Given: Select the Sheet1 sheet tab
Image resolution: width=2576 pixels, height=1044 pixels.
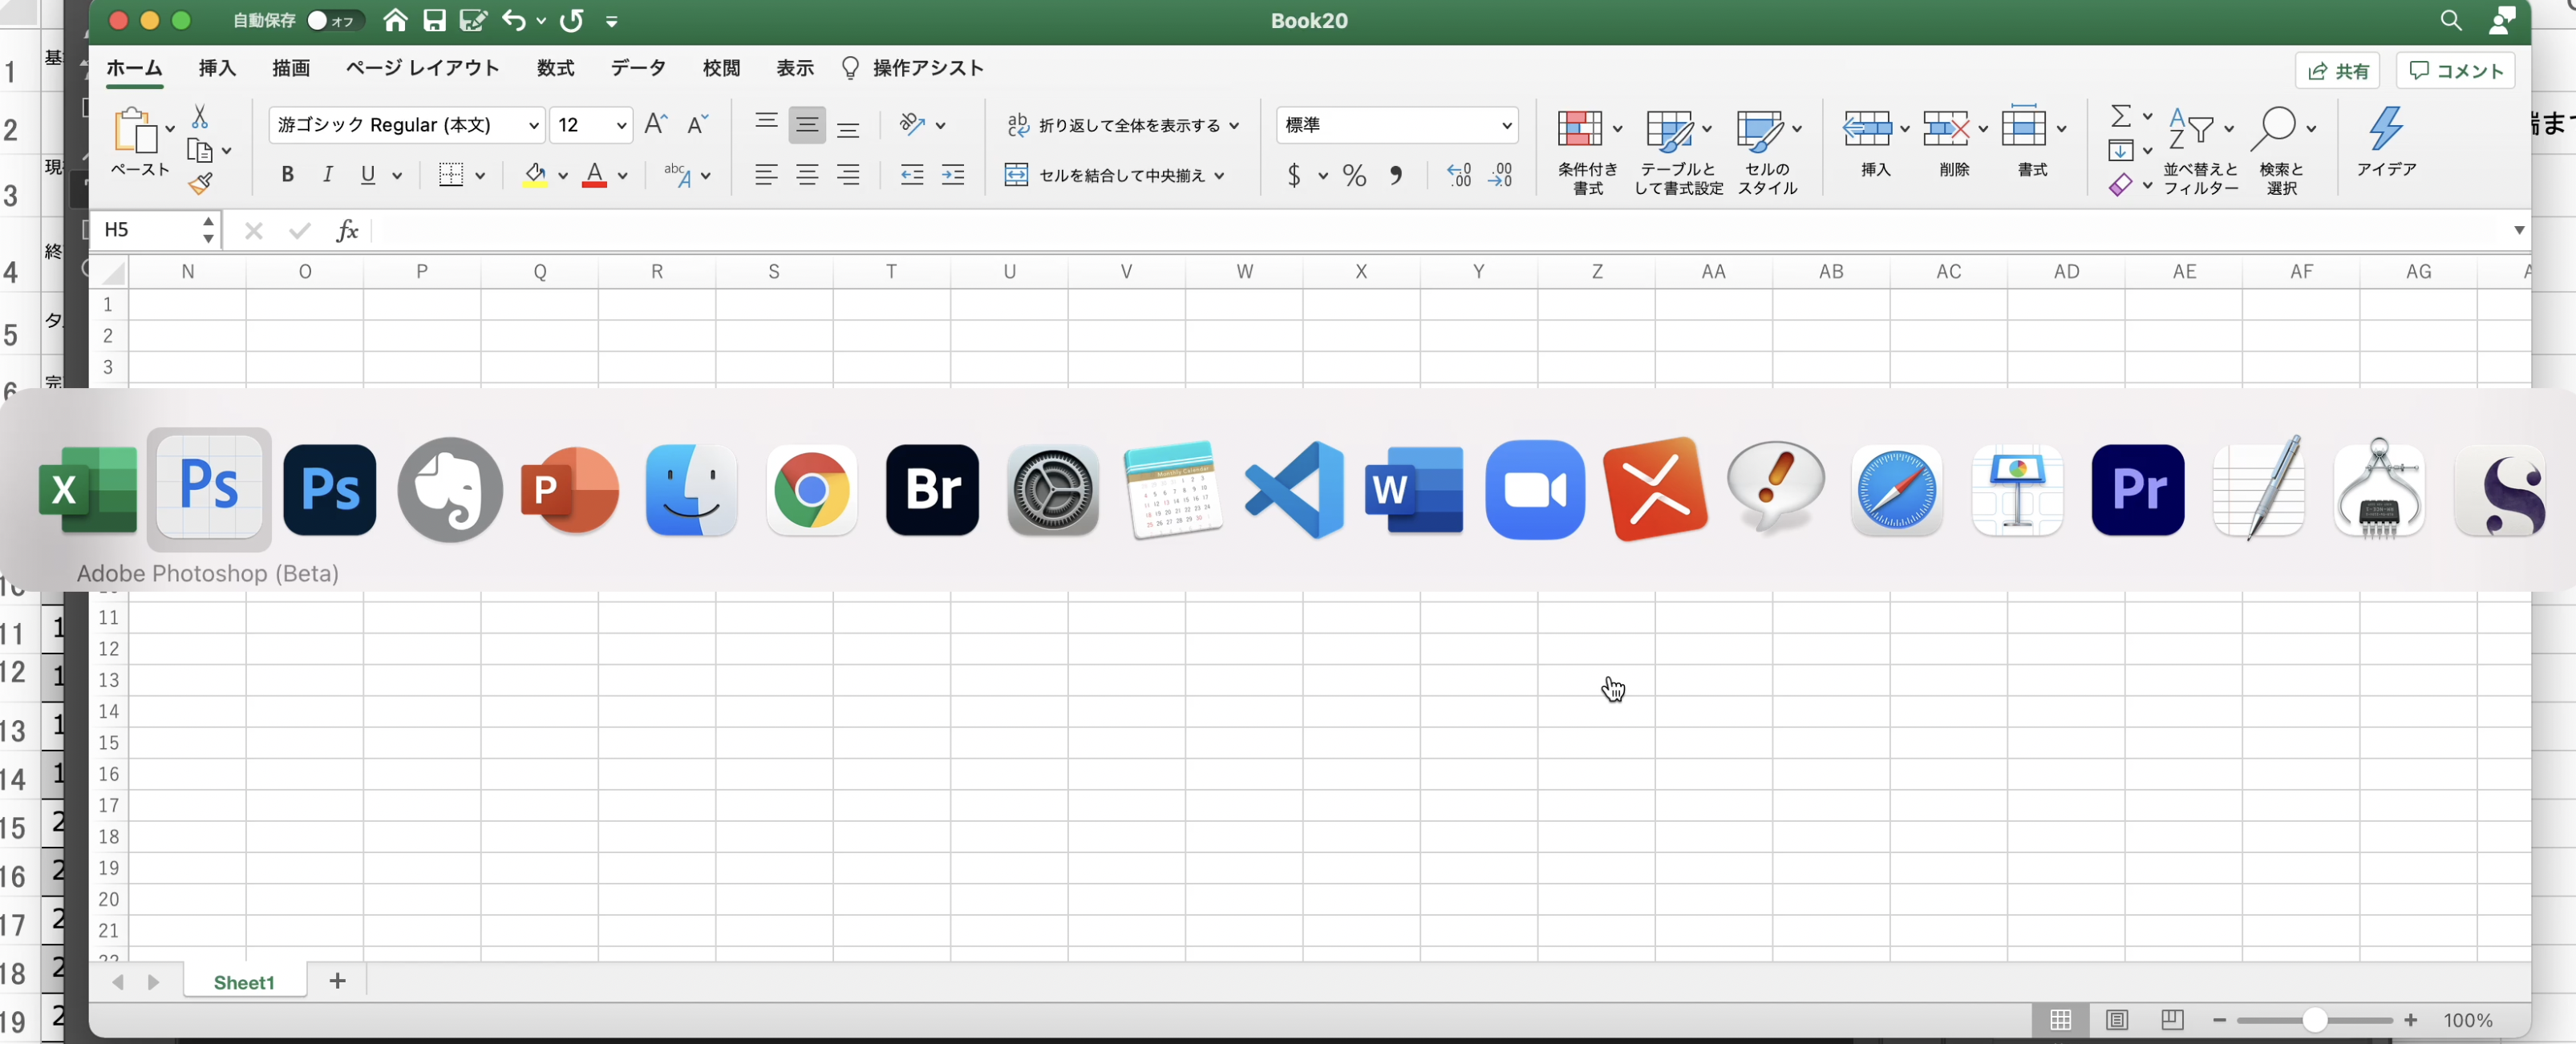Looking at the screenshot, I should click(x=244, y=982).
